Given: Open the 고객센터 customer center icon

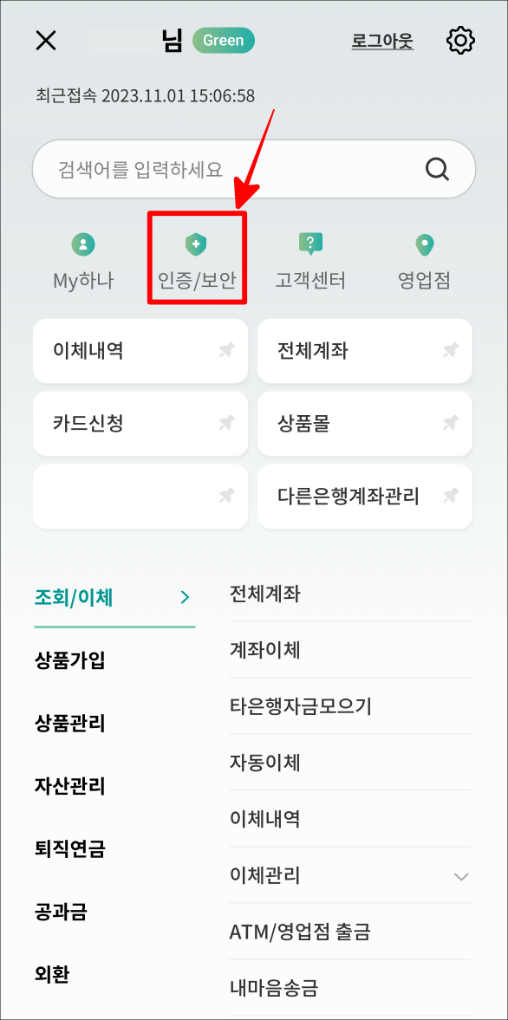Looking at the screenshot, I should [309, 244].
